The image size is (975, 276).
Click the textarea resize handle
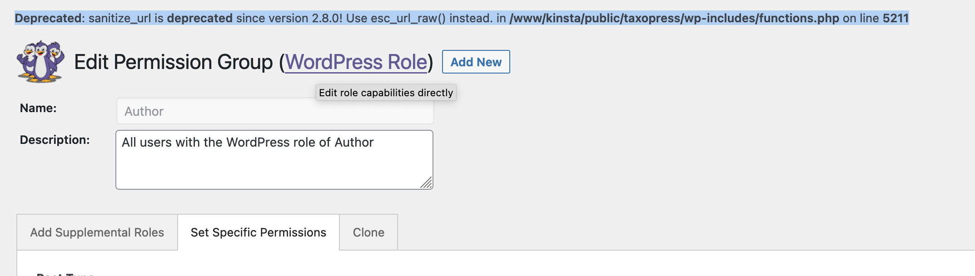coord(426,184)
